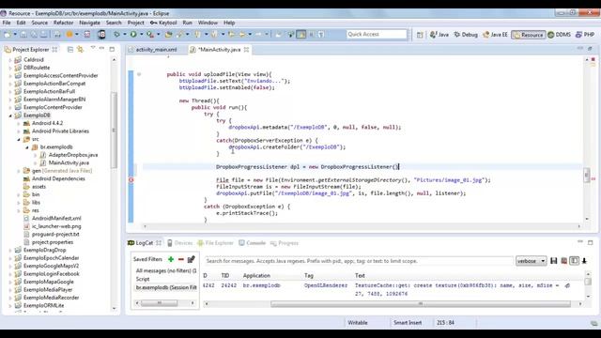Delete the selected LogCat filter with minus icon

181,259
